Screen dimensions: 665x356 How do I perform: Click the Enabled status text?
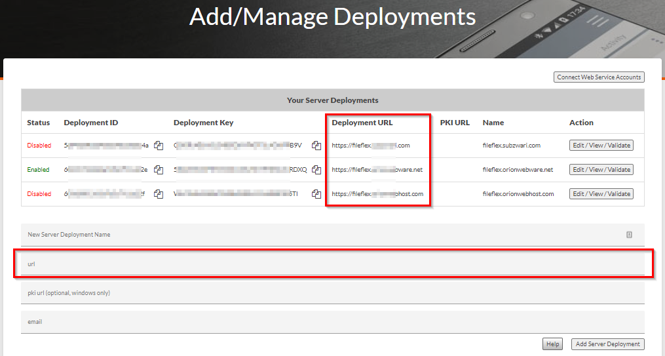pyautogui.click(x=38, y=169)
